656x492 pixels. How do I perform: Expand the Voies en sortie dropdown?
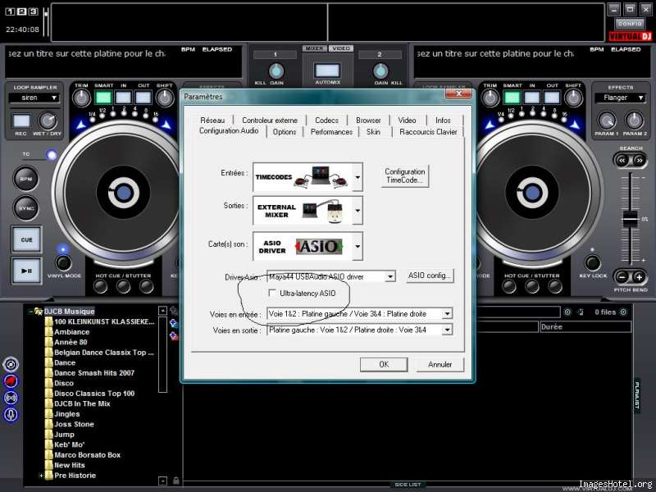447,330
